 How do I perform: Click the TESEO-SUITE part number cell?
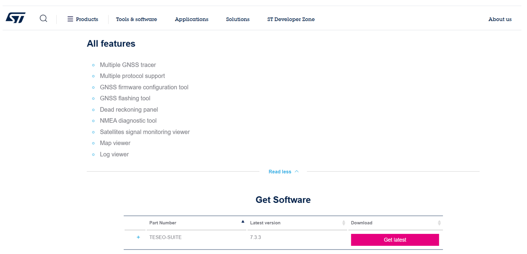[165, 237]
